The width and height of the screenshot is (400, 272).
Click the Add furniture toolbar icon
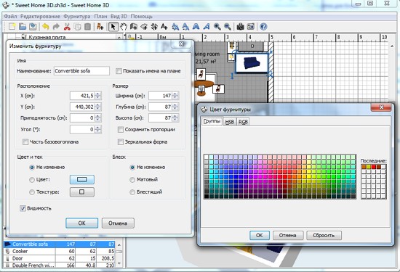(x=100, y=26)
